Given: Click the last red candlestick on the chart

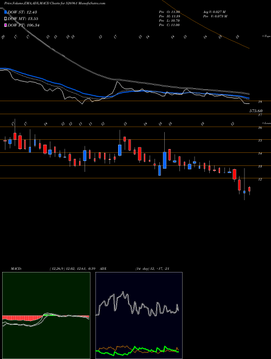Looking at the screenshot, I should click(249, 189).
